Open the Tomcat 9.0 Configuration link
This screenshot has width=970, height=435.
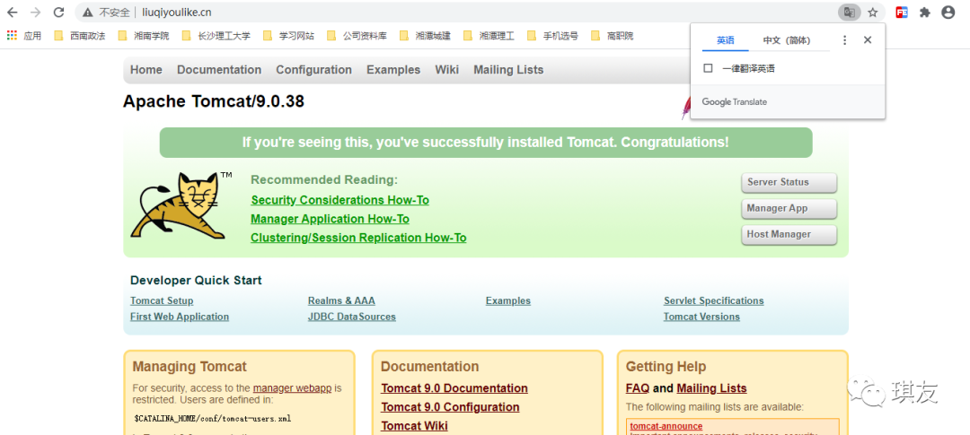pyautogui.click(x=450, y=406)
